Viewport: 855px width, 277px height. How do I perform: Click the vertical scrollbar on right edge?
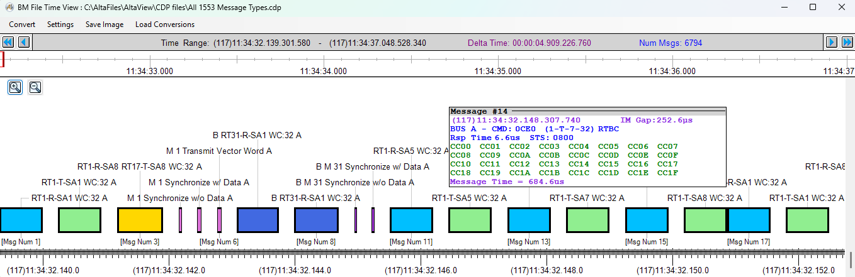tap(851, 259)
